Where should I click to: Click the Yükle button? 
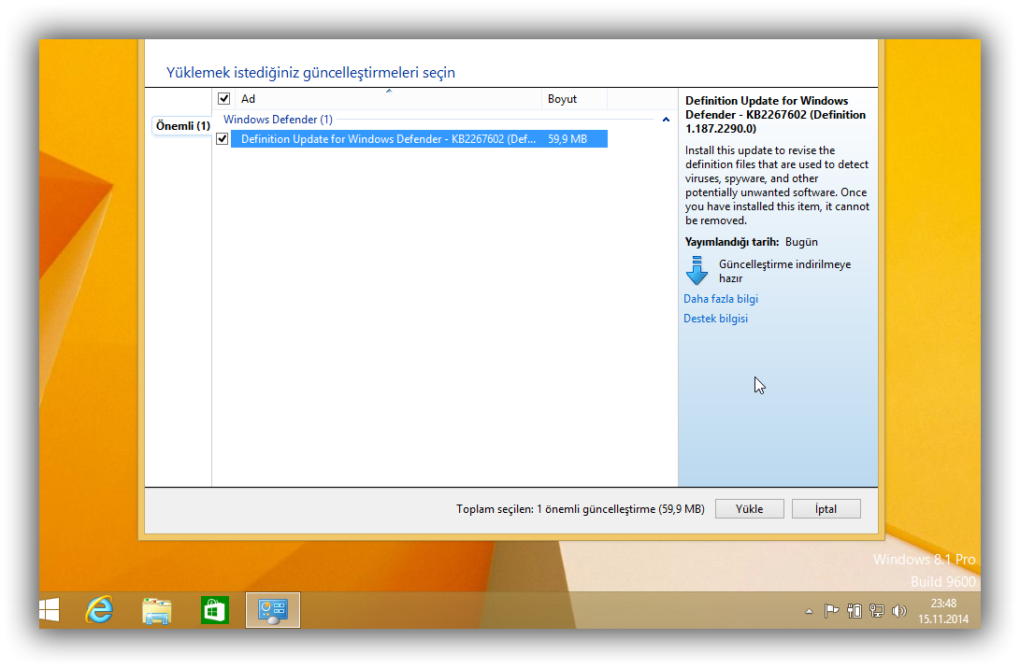pos(750,509)
